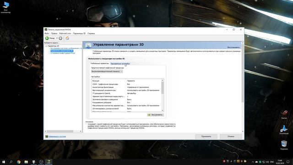
Task: Click settings list scroll up arrow
Action: click(163, 81)
